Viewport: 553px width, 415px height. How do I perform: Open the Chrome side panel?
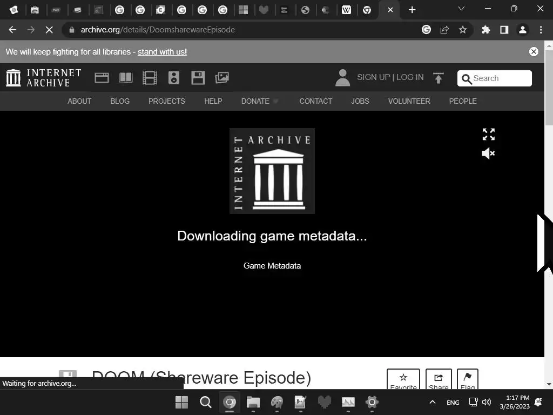pyautogui.click(x=504, y=30)
